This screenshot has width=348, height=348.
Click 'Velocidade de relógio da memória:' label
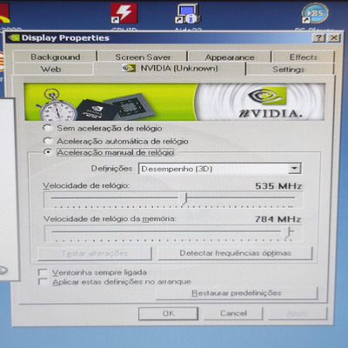pyautogui.click(x=110, y=218)
